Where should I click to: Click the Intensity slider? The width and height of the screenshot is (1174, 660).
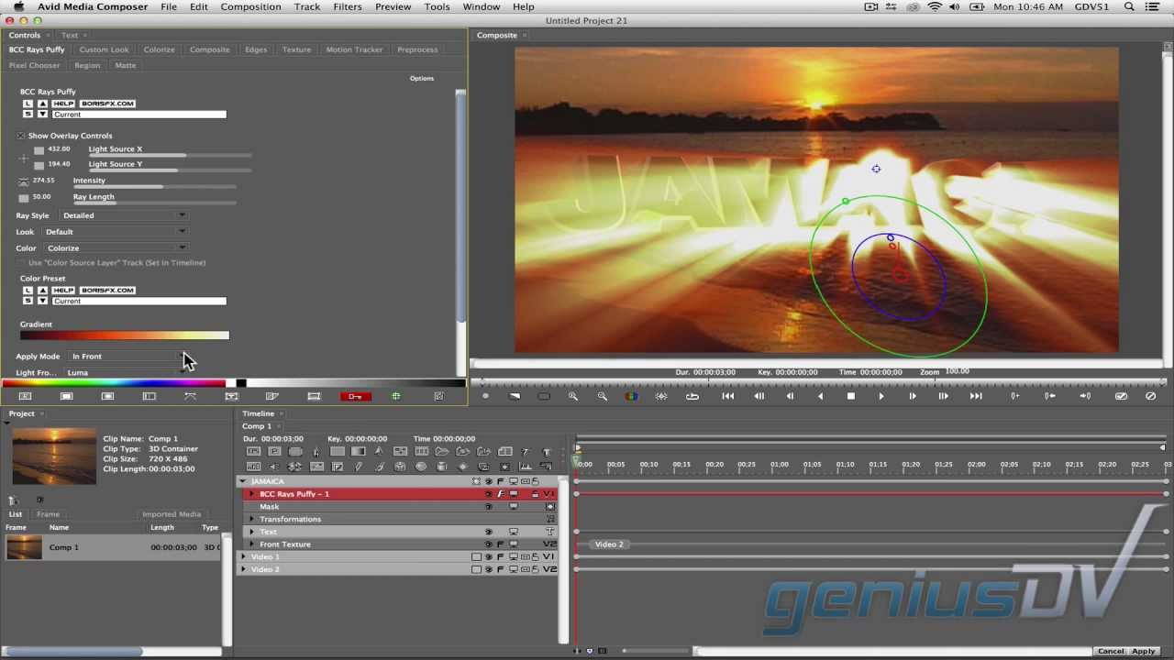(x=154, y=187)
